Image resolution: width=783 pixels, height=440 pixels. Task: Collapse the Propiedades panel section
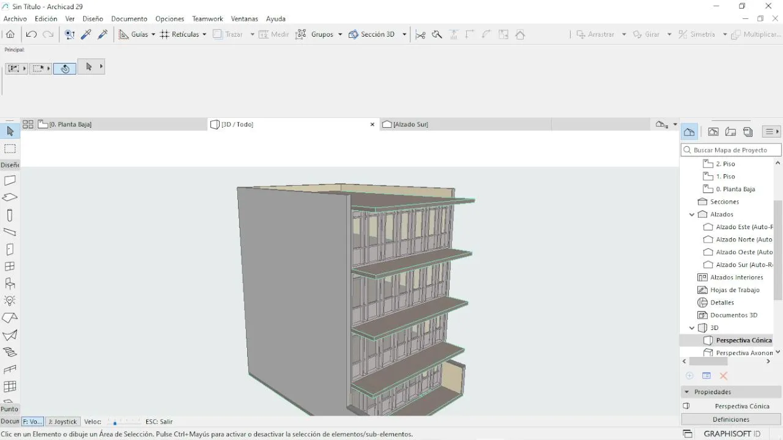[x=687, y=392]
